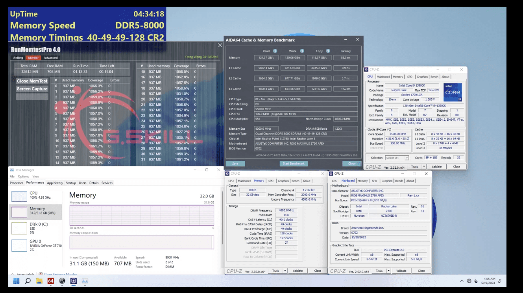Click the network icon in the system tray
Screen dimensions: 523x293
pyautogui.click(x=469, y=281)
